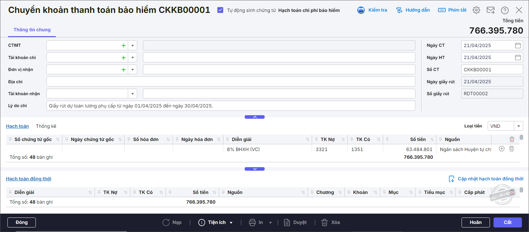Sort the Tiểu mục column

click(x=451, y=192)
